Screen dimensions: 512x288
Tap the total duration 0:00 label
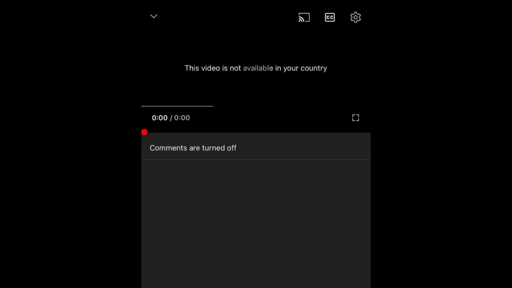(x=182, y=118)
